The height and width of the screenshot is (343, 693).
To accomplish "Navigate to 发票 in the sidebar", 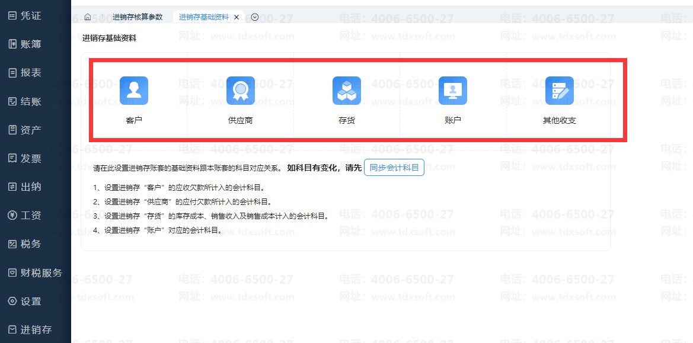I will 31,158.
